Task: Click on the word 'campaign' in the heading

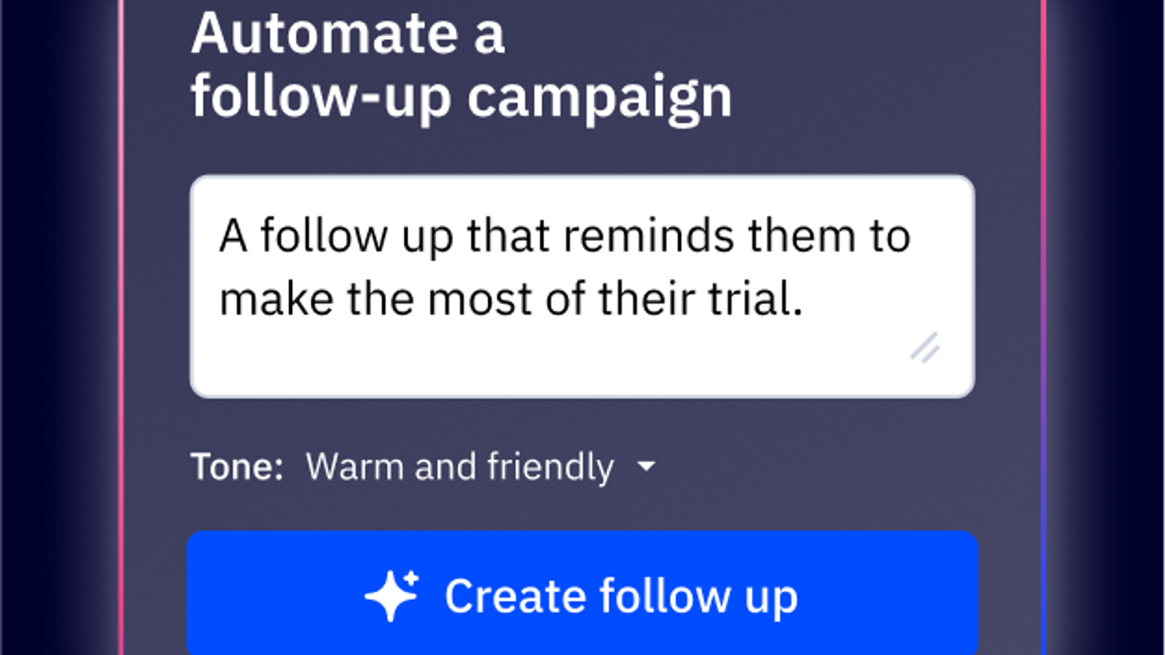Action: [x=599, y=97]
